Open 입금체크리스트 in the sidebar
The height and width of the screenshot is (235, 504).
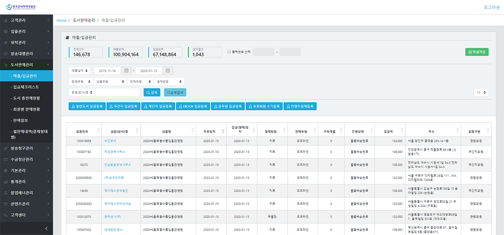(26, 87)
